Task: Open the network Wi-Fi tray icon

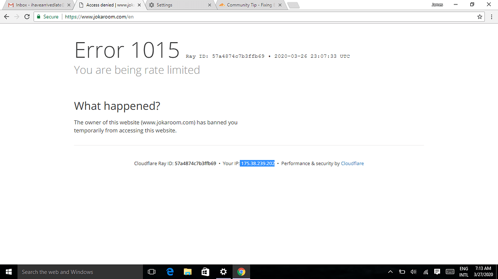Action: (x=426, y=272)
